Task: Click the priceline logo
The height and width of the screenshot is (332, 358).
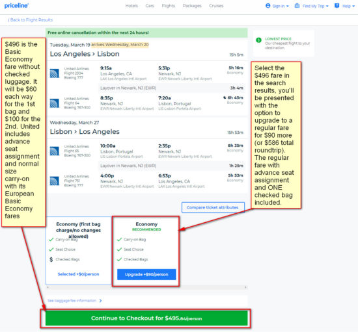Action: point(16,6)
